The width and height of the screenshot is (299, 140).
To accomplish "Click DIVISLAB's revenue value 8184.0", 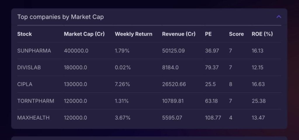I will pos(170,68).
